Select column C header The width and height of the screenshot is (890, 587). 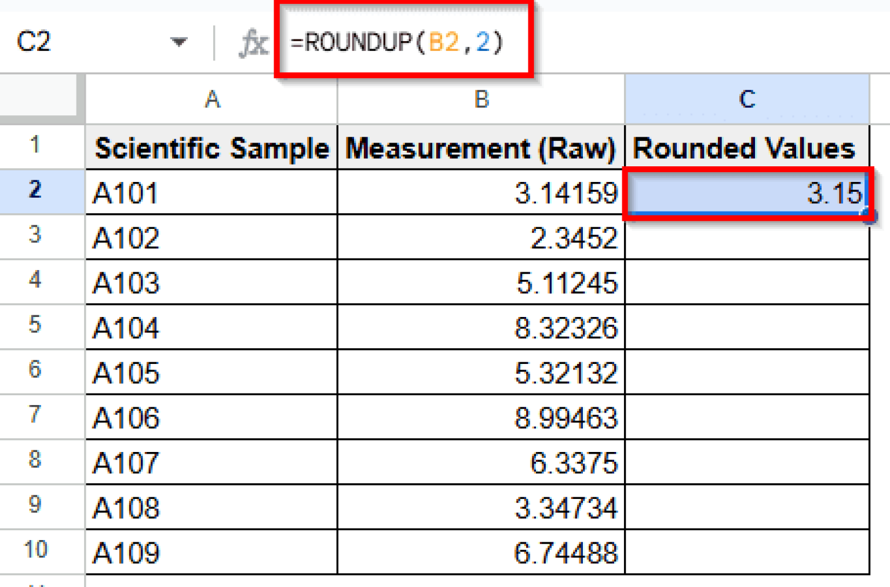746,100
